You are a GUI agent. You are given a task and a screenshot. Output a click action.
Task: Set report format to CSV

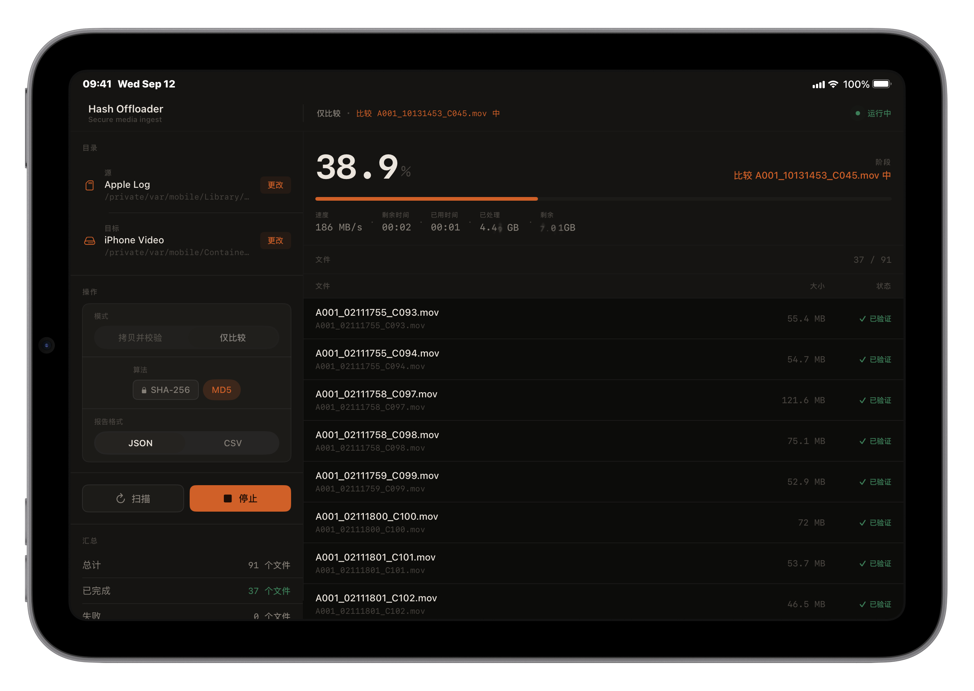pyautogui.click(x=232, y=443)
